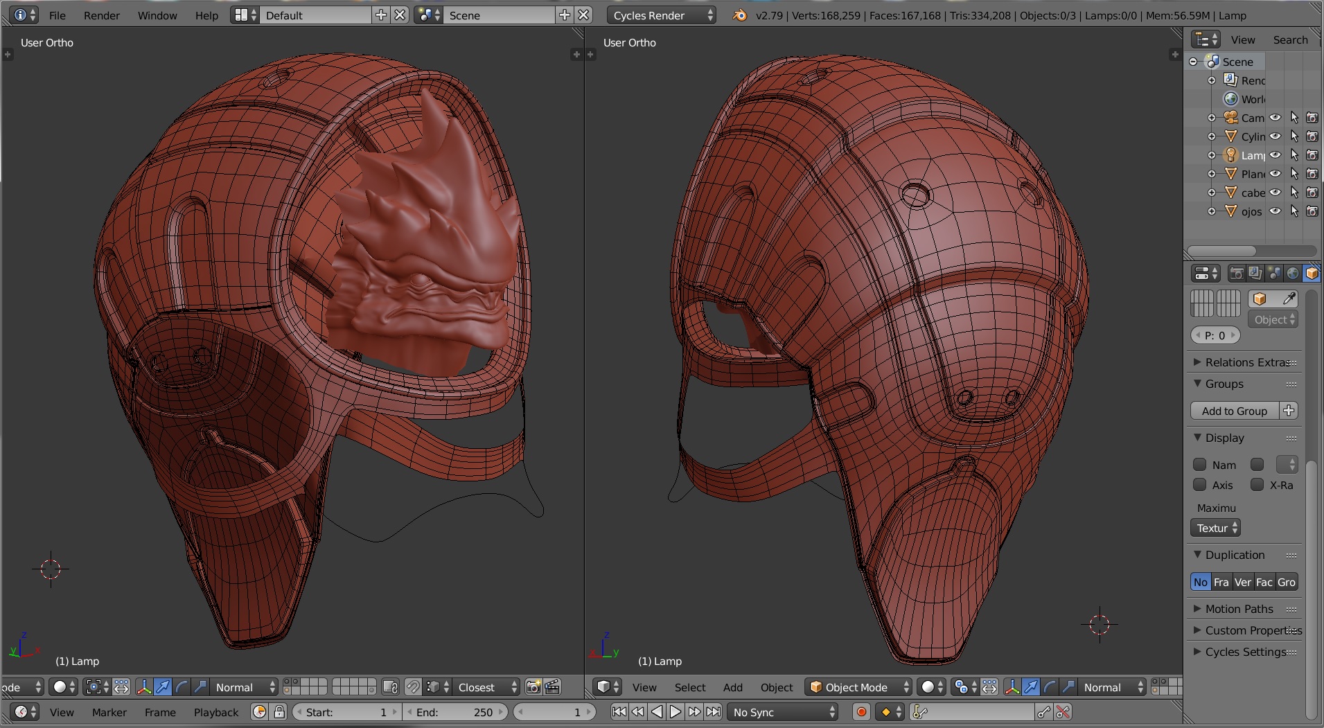
Task: Select the Ver duplication option
Action: (x=1242, y=582)
